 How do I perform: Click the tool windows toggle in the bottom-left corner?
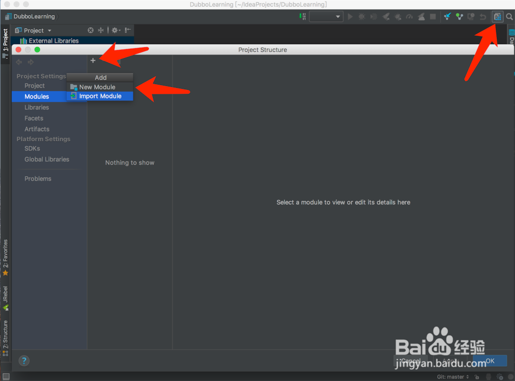point(6,377)
